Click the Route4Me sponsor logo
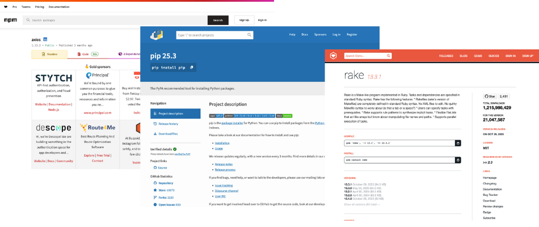The image size is (539, 227). [x=98, y=128]
